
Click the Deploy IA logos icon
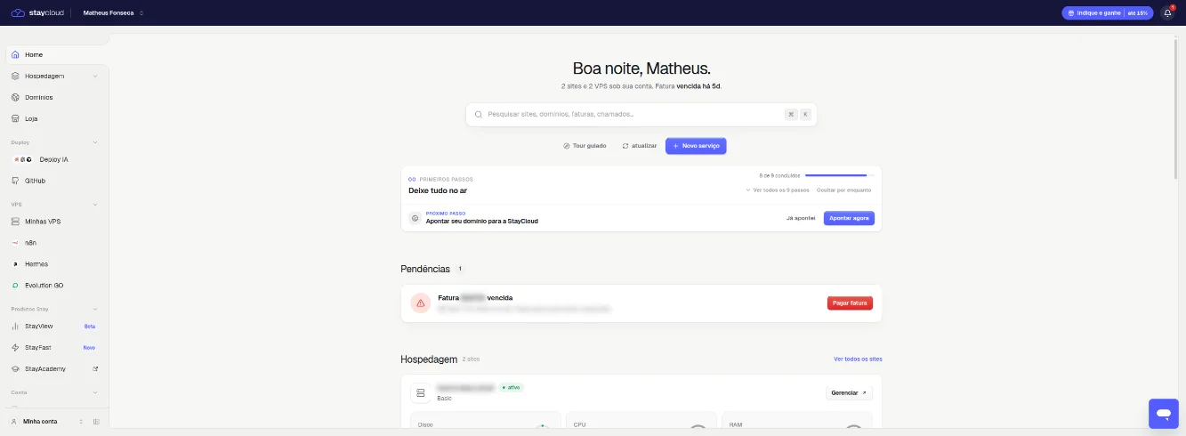pyautogui.click(x=23, y=159)
